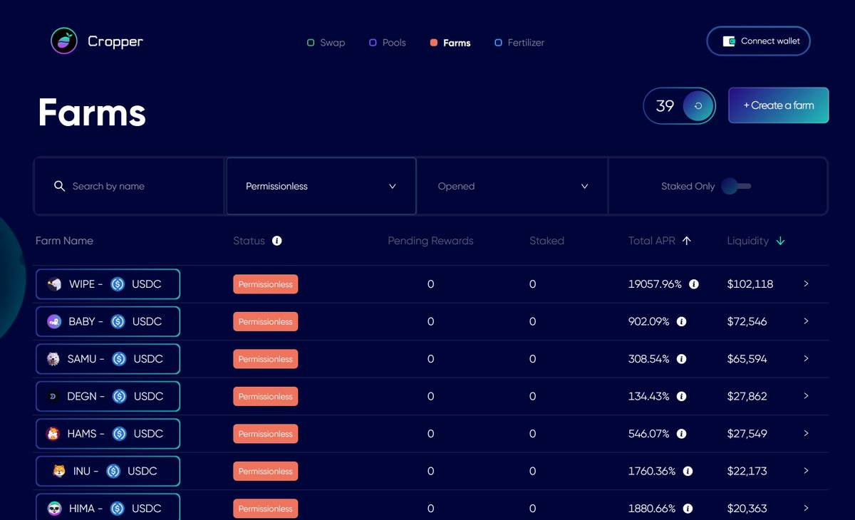Image resolution: width=855 pixels, height=520 pixels.
Task: Show APR info for 1880.66%
Action: [x=688, y=509]
